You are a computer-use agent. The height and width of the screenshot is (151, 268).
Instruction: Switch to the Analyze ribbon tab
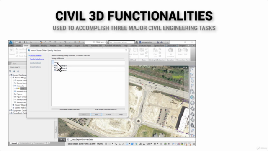(x=53, y=46)
